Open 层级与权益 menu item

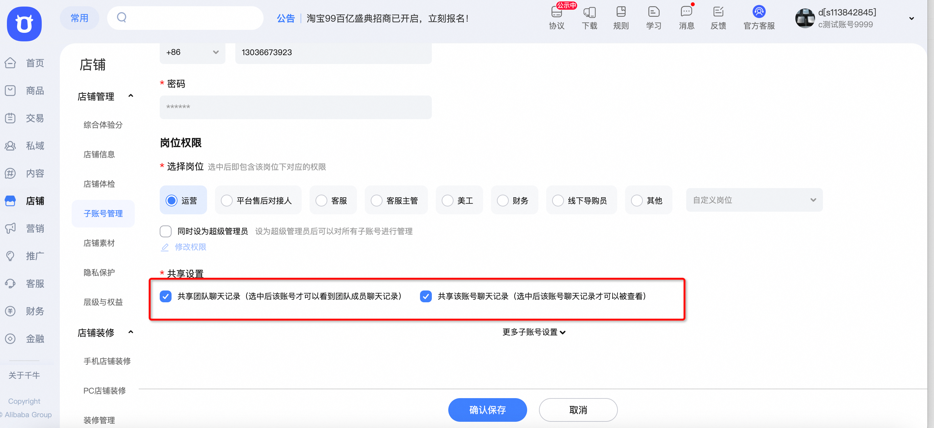[103, 302]
